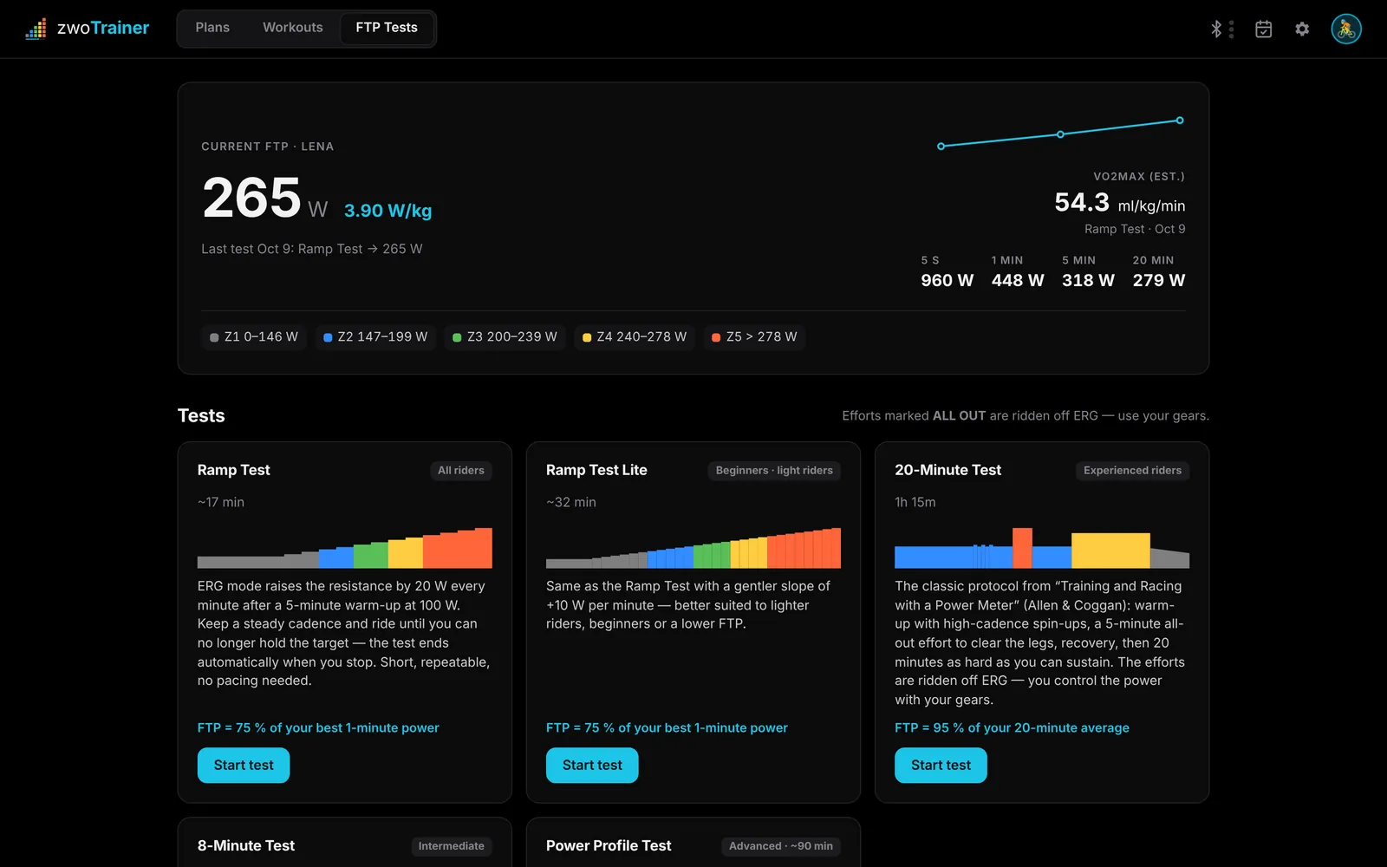
Task: Click the 'Beginners · light riders' badge
Action: coord(774,471)
